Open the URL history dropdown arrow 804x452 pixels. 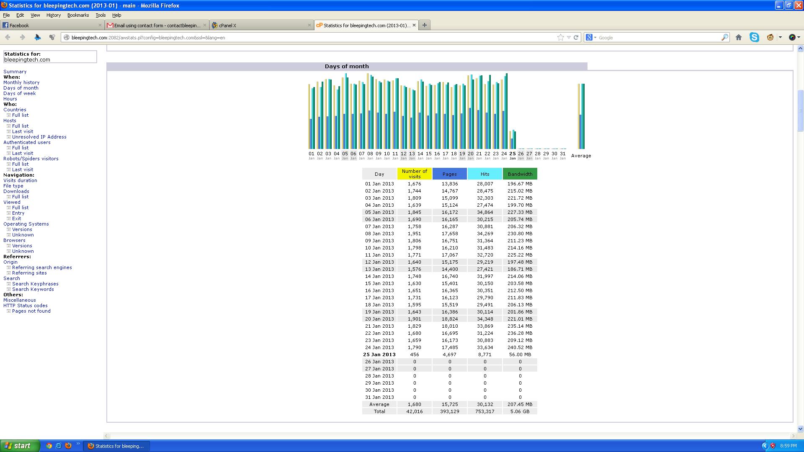click(x=569, y=38)
